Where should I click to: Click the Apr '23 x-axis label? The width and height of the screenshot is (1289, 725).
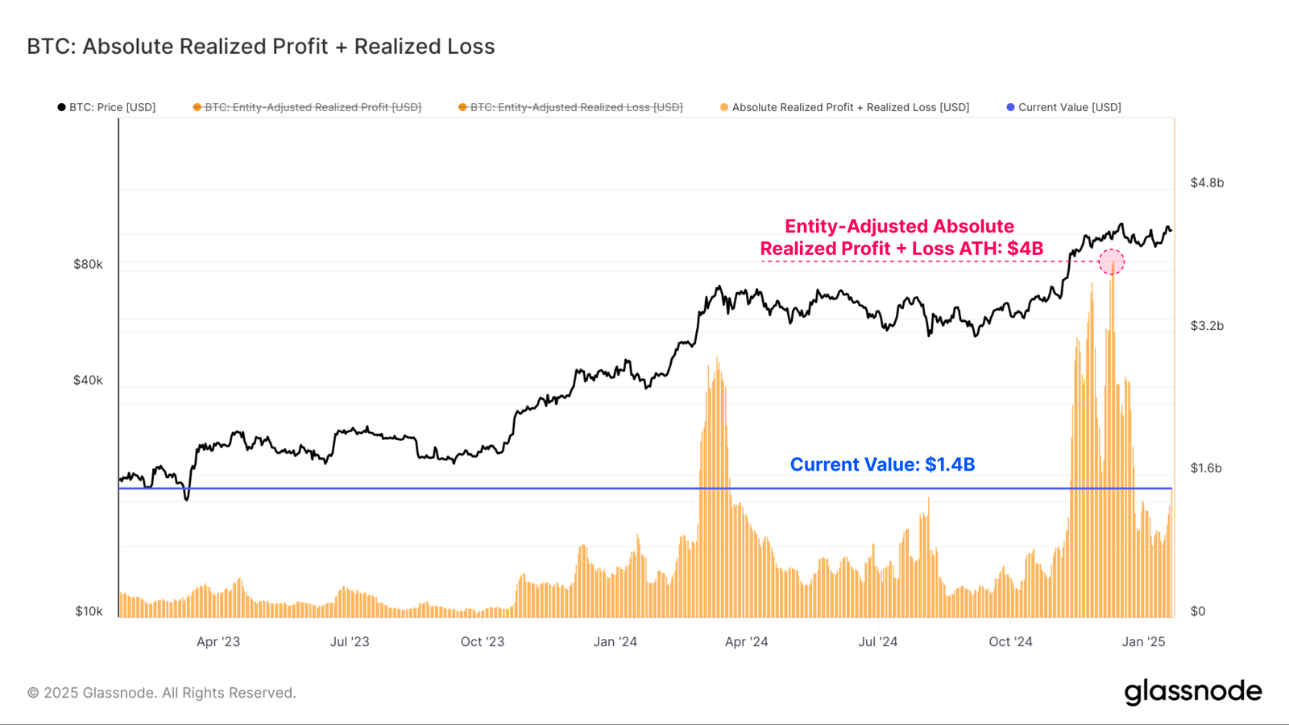click(218, 641)
